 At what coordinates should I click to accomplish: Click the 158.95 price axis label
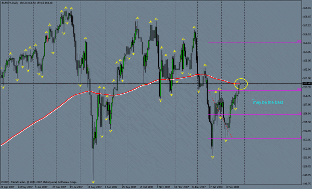(307, 96)
